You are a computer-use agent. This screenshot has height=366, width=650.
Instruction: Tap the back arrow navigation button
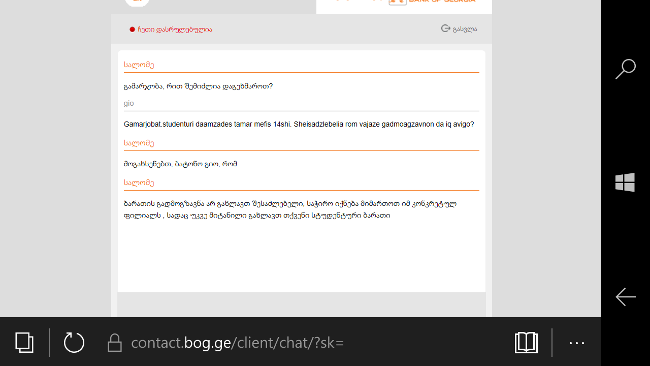pyautogui.click(x=626, y=297)
